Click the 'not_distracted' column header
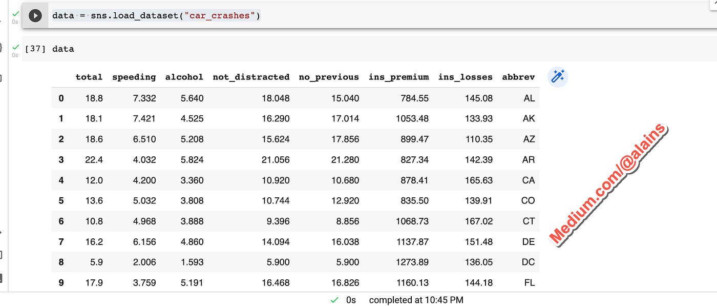Viewport: 717px width, 306px height. 251,77
